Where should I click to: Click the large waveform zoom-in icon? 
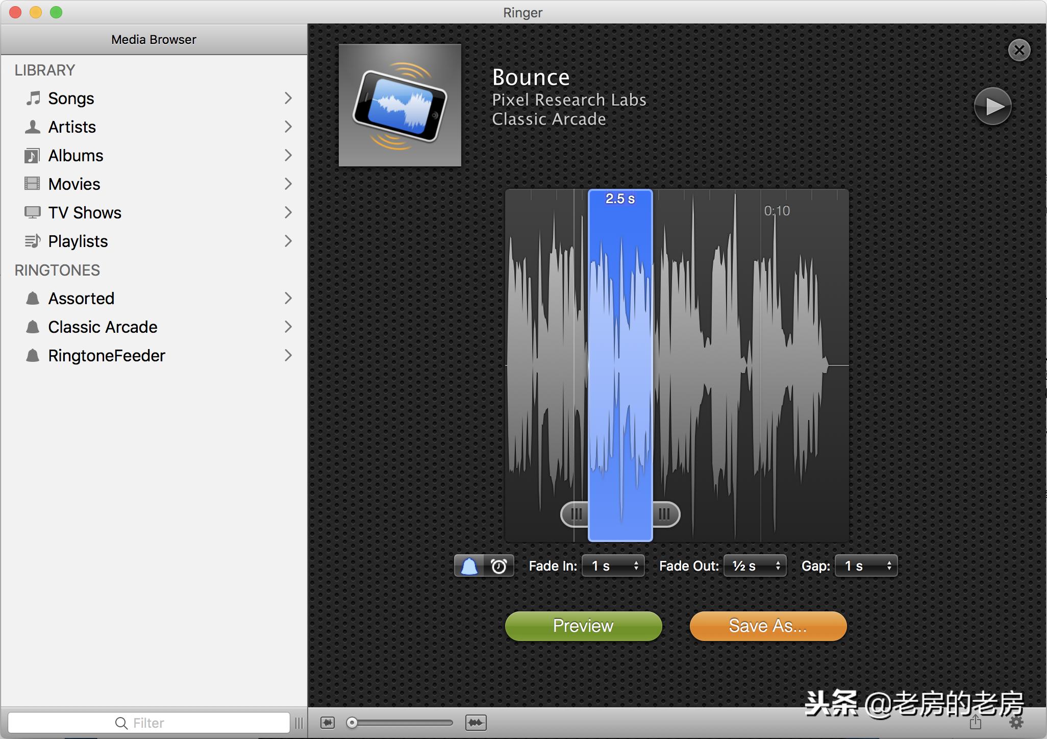pyautogui.click(x=476, y=723)
